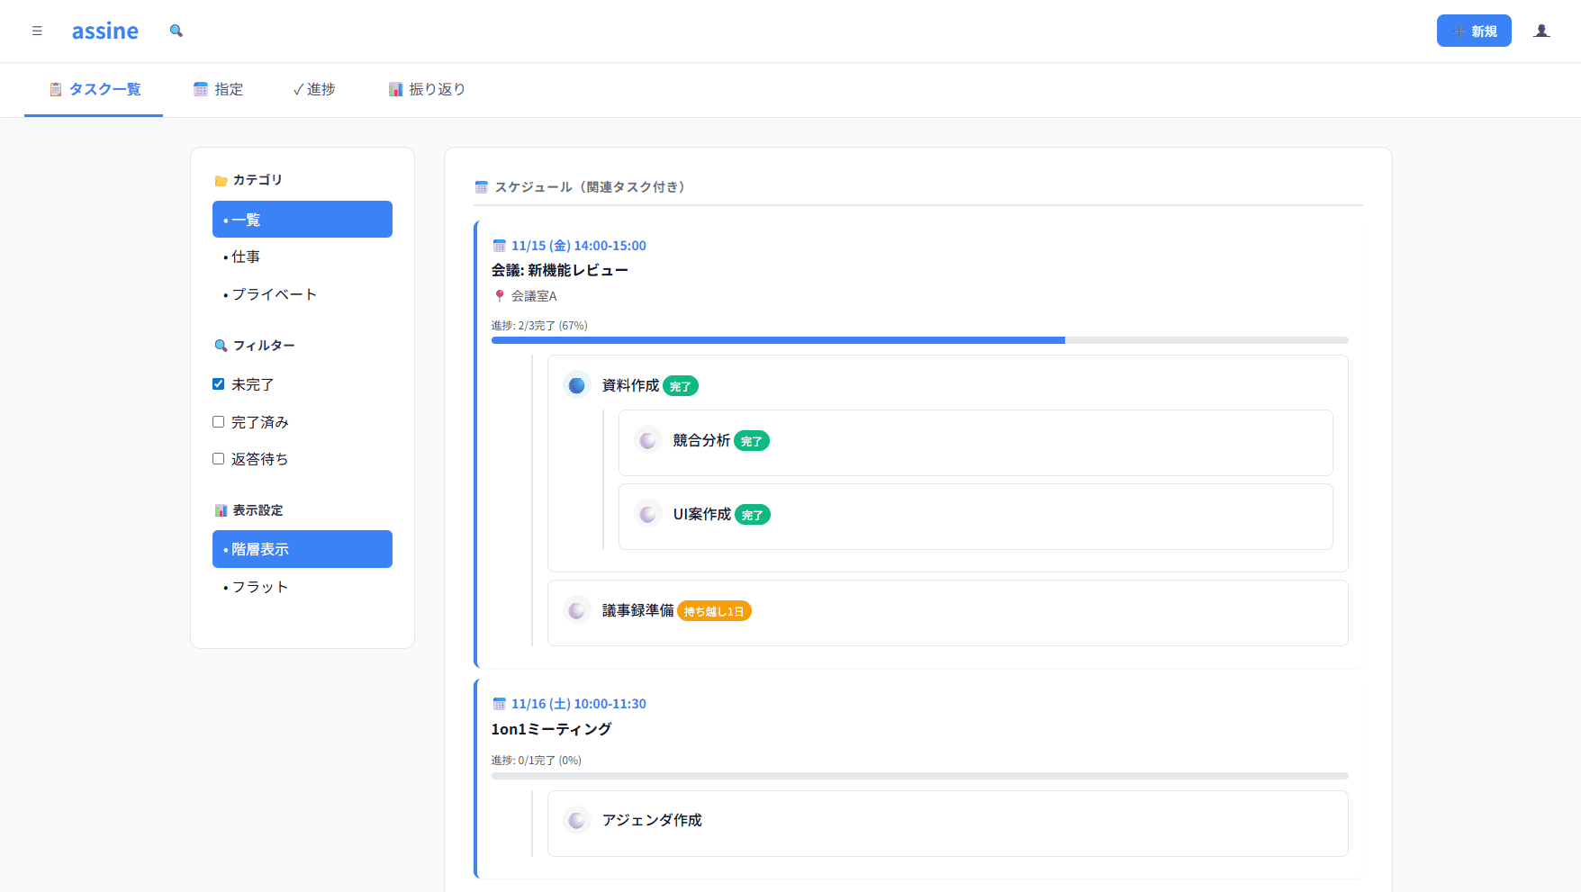The width and height of the screenshot is (1581, 892).
Task: Click the 新機能レビュー progress bar
Action: tap(919, 340)
